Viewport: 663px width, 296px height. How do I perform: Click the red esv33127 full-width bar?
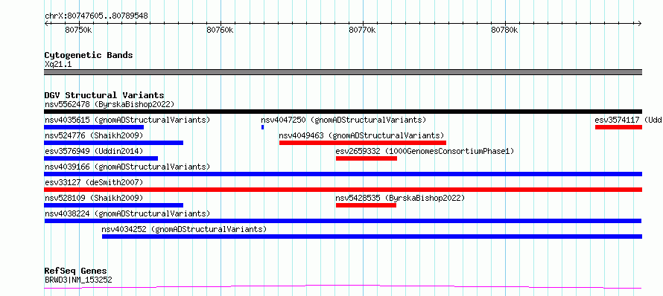pos(343,190)
